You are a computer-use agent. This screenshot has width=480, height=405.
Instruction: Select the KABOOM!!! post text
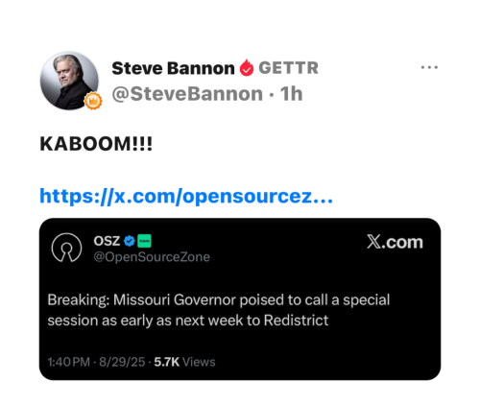96,144
